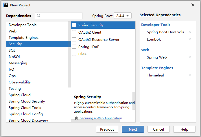The height and width of the screenshot is (137, 201).
Task: Open the Spring Boot version dropdown
Action: [x=123, y=16]
